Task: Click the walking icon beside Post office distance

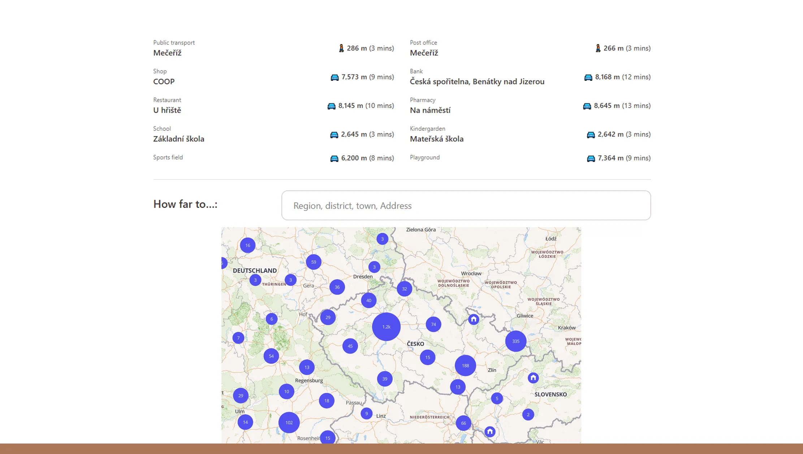Action: [x=598, y=48]
